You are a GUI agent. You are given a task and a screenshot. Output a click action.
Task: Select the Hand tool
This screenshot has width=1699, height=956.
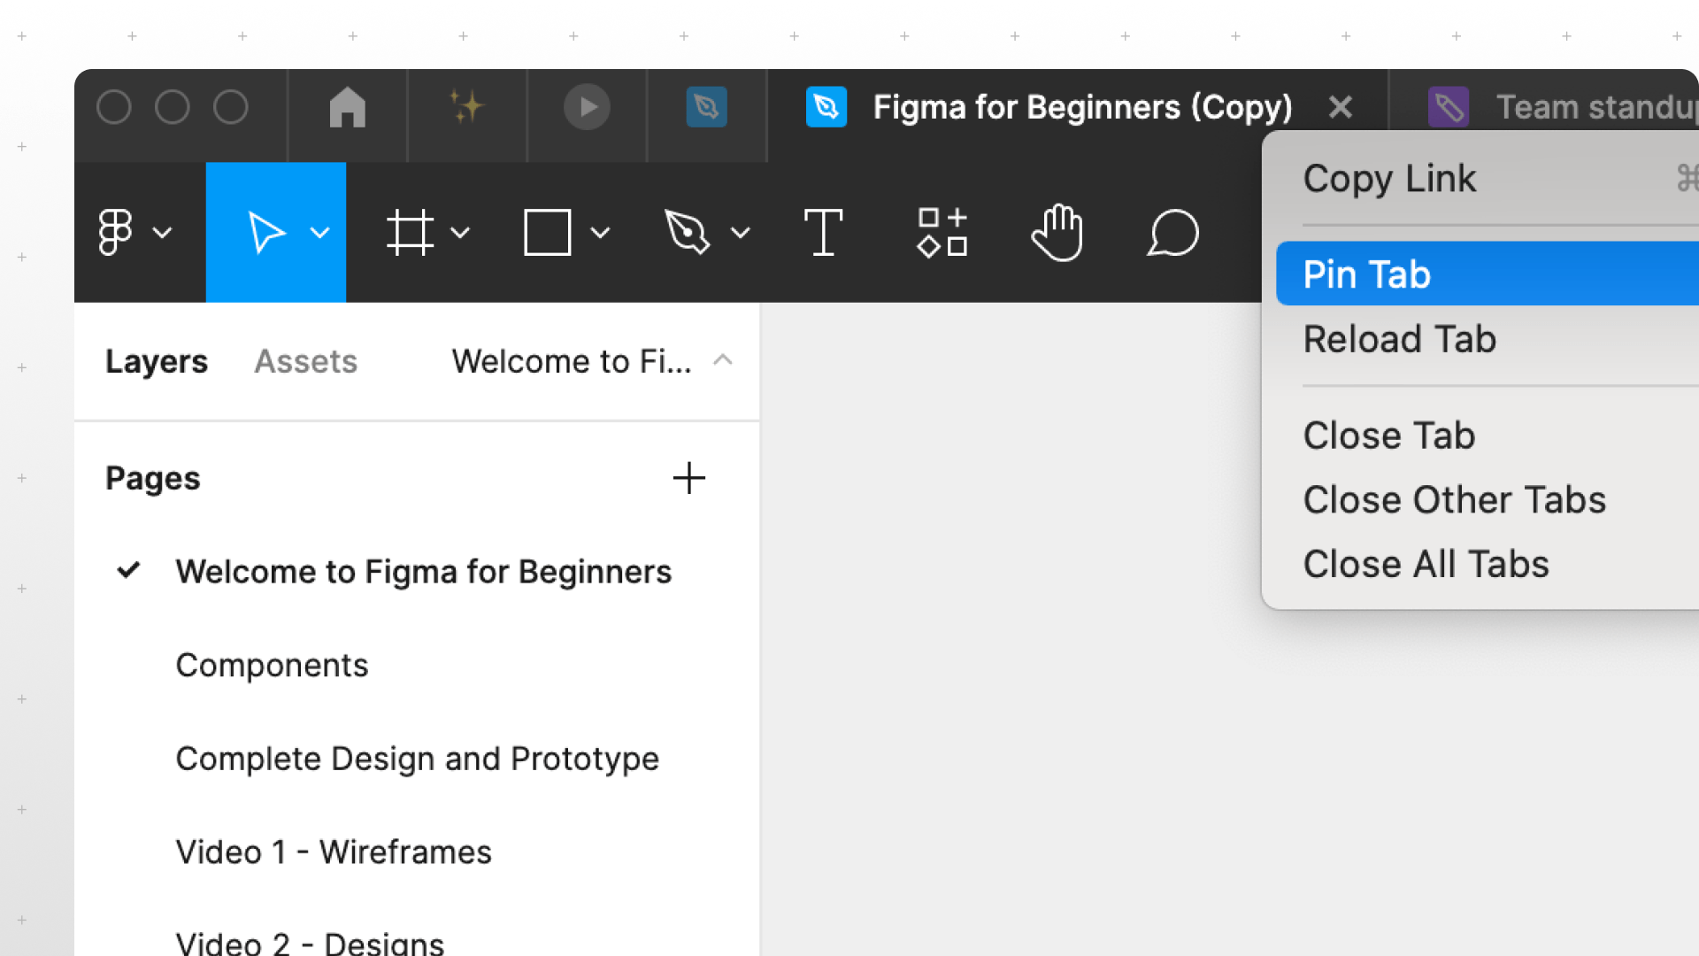pyautogui.click(x=1057, y=232)
